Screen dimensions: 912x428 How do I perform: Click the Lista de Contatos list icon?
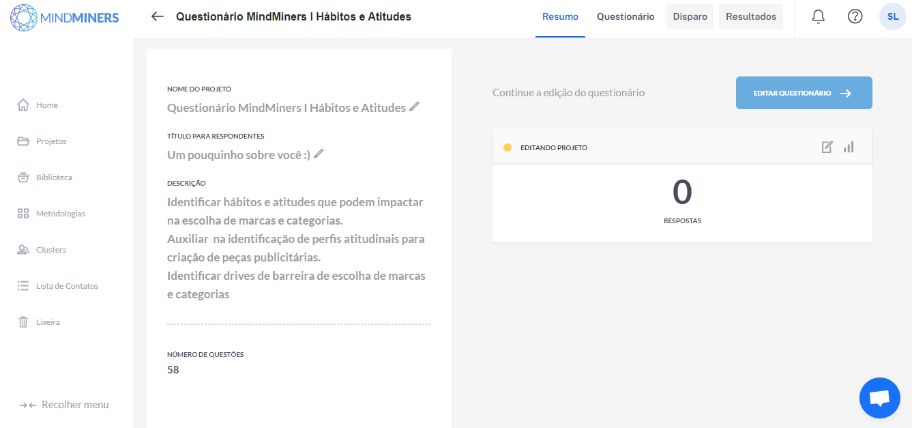point(23,286)
